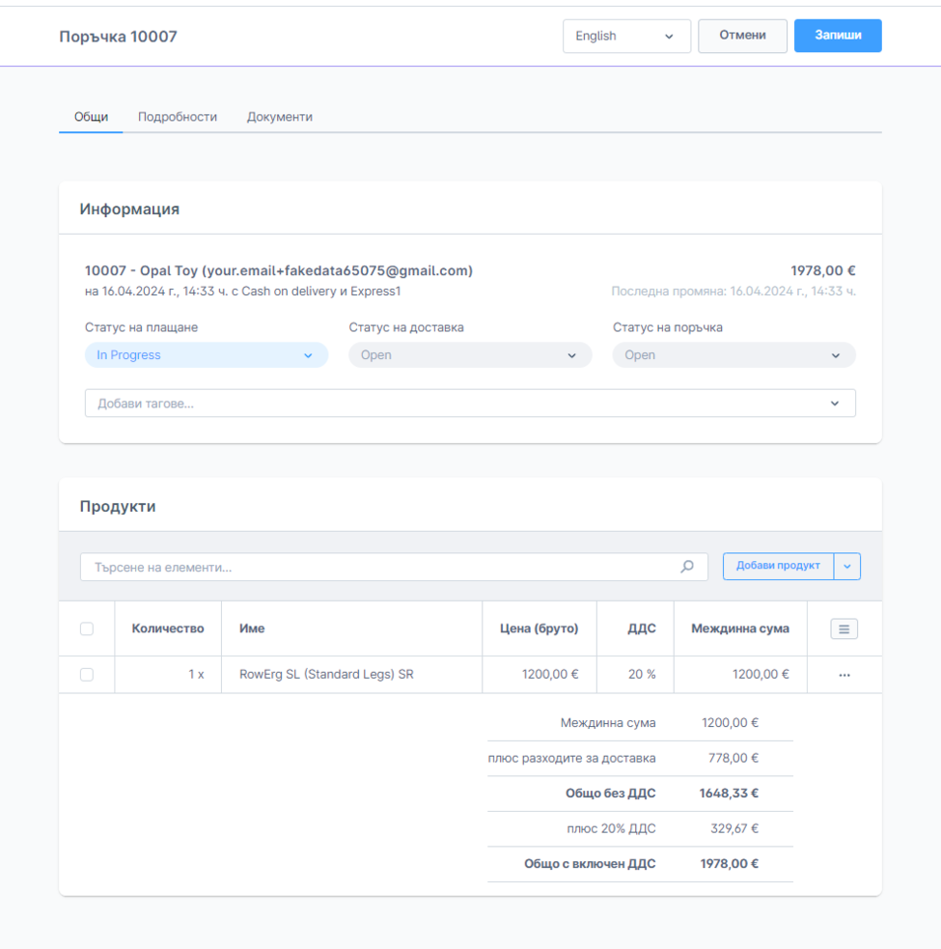The height and width of the screenshot is (949, 941).
Task: Click the Добави продукт button
Action: [x=777, y=567]
